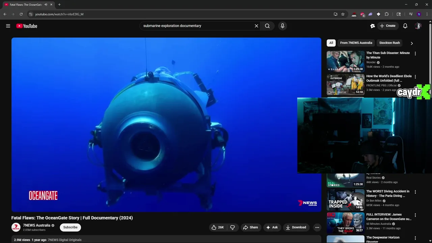Open the 7NEWS Australia channel avatar

16,227
